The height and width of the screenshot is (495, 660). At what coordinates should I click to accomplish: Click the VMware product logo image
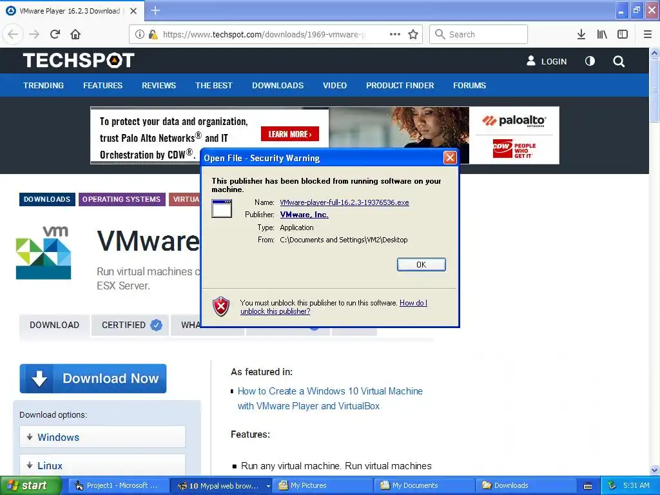(43, 253)
